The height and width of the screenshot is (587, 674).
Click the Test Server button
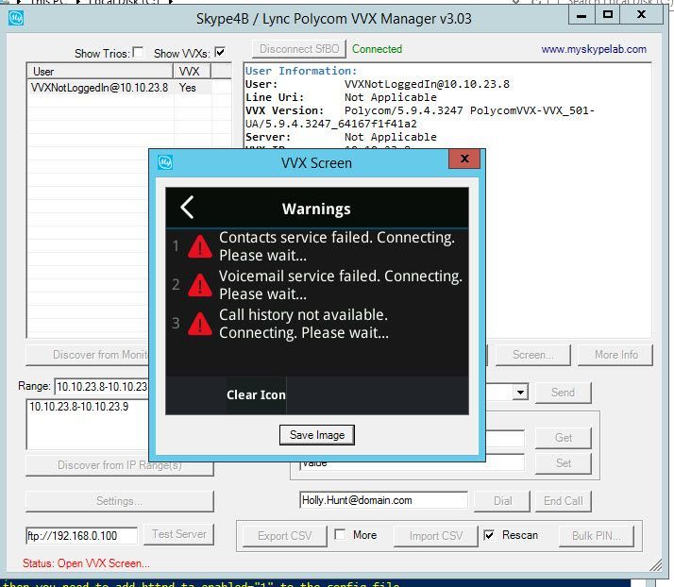point(178,534)
